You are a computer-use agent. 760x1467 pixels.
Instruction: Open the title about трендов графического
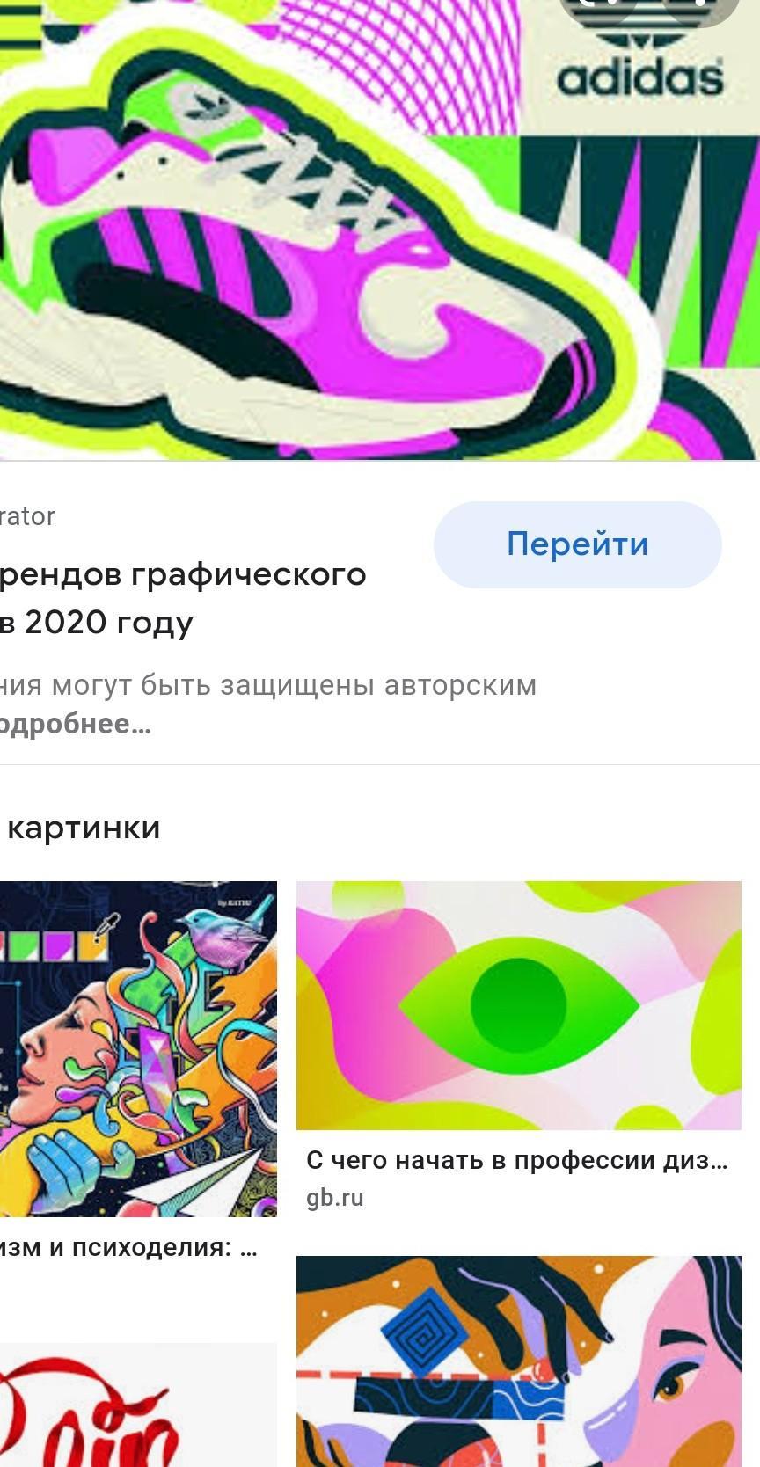pos(183,574)
